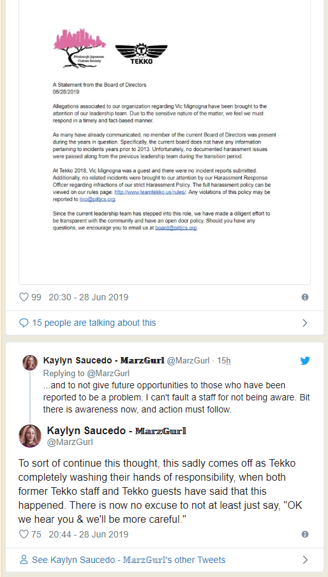This screenshot has width=328, height=577.
Task: Click the speech bubble reply icon
Action: click(24, 323)
